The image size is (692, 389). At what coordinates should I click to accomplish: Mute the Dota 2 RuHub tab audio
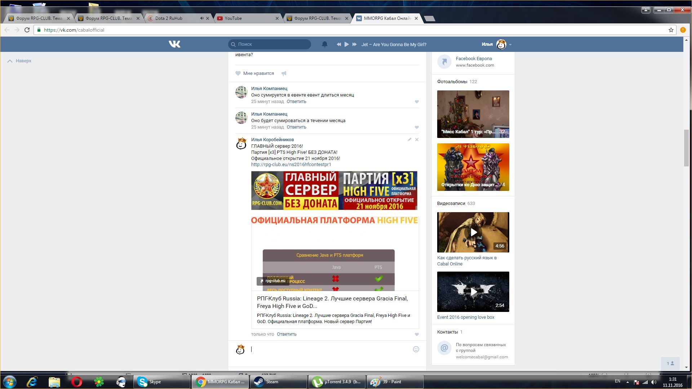tap(202, 18)
